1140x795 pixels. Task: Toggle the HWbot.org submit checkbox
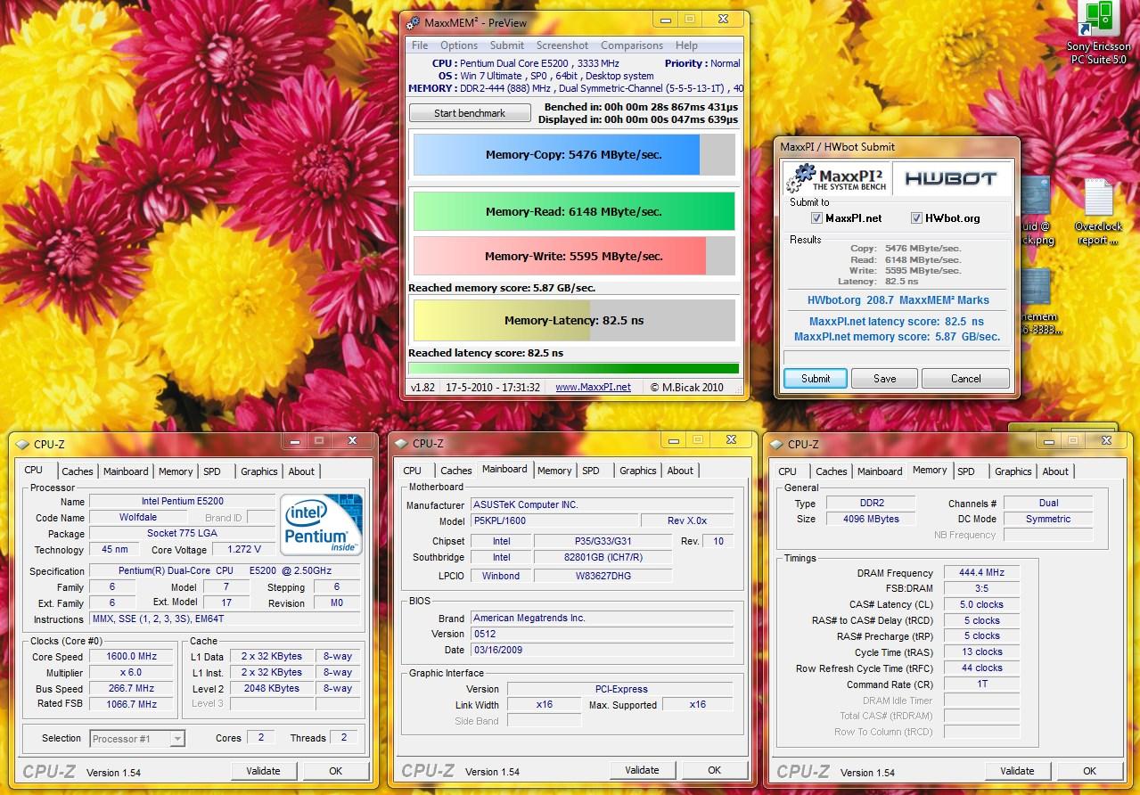click(x=916, y=218)
